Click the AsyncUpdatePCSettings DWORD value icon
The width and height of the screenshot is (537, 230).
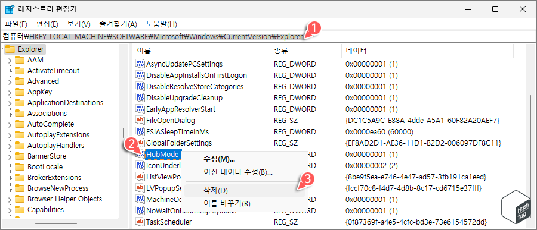140,64
